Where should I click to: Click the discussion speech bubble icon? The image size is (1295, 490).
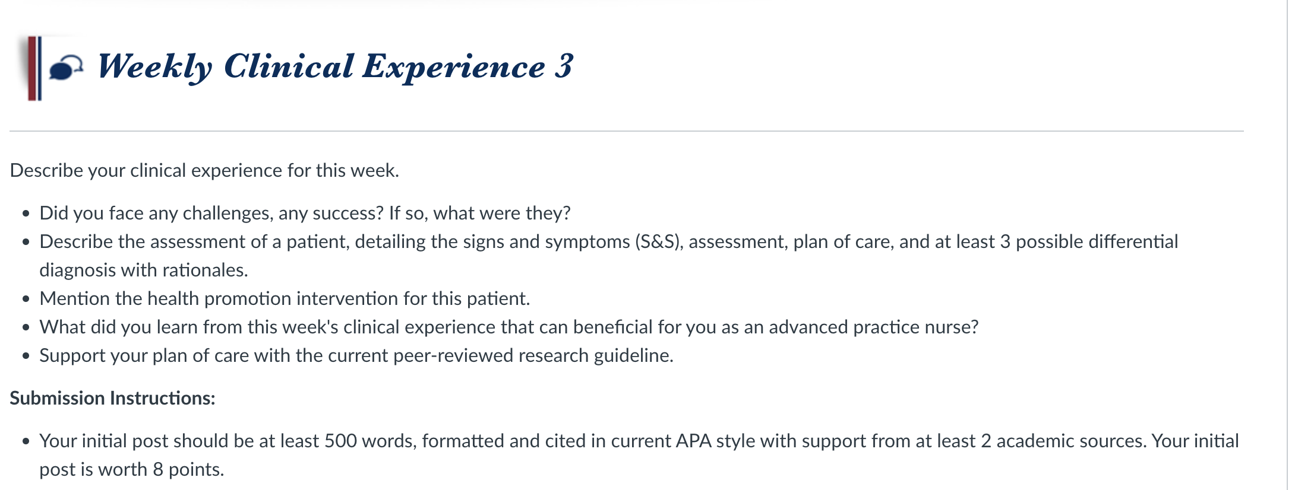click(65, 68)
